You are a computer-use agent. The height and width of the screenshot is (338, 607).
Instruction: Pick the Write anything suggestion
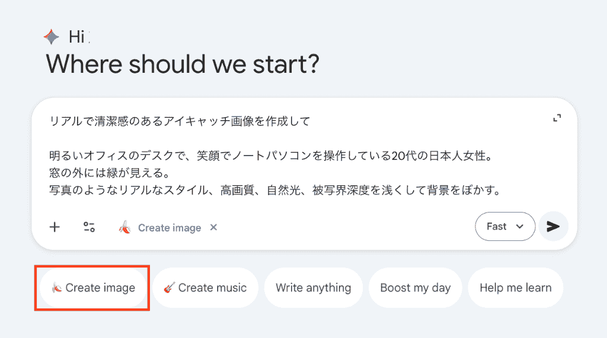pyautogui.click(x=313, y=288)
